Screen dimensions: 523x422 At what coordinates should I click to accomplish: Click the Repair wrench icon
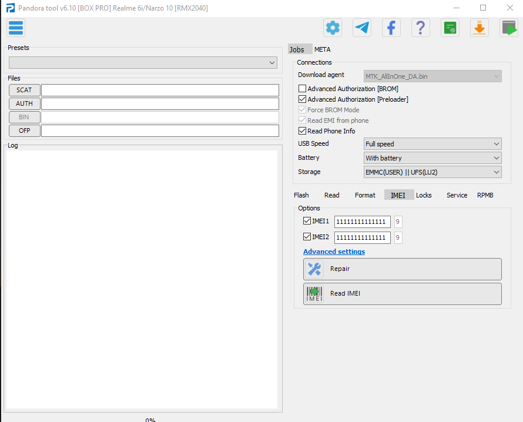click(314, 269)
